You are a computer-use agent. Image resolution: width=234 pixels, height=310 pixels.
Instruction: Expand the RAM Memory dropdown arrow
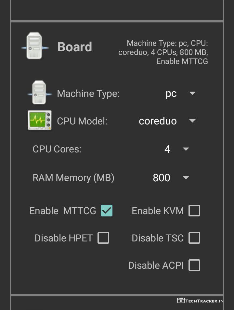(186, 178)
